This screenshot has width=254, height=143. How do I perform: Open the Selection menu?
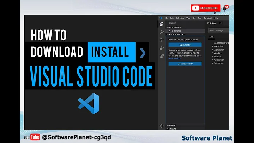[180, 18]
